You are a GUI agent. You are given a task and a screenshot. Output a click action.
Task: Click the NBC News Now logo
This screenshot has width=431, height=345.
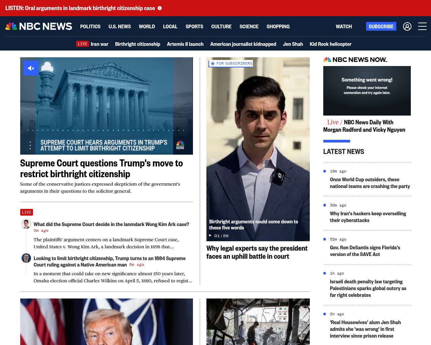(355, 60)
